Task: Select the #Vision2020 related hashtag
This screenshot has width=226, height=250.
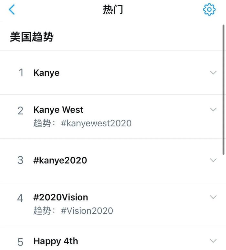Action: tap(87, 210)
